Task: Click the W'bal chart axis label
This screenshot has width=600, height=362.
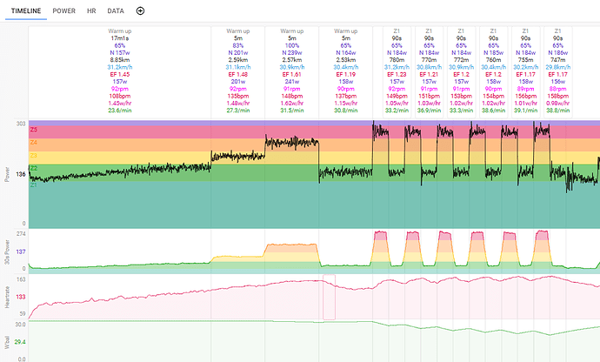Action: 7,341
